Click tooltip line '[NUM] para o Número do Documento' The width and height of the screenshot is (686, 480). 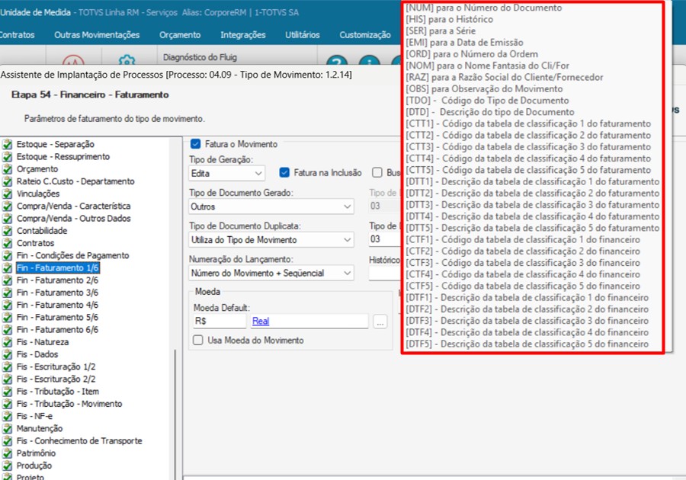pos(484,8)
